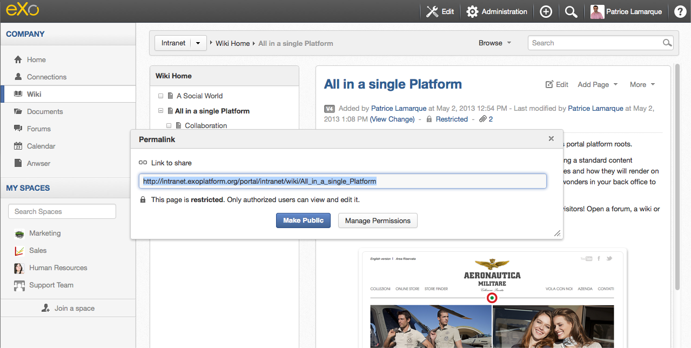Open Calendar via the calendar icon
Image resolution: width=691 pixels, height=348 pixels.
[x=18, y=146]
